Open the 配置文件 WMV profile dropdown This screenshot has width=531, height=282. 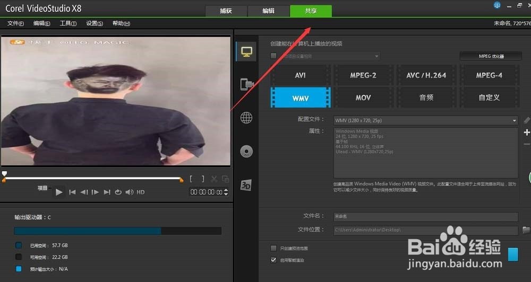pos(426,120)
